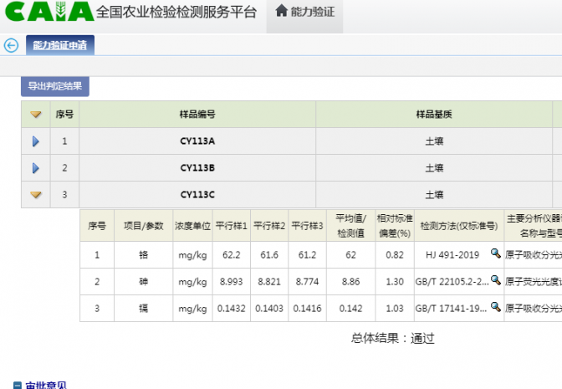Click the 平行样1 column header
562x389 pixels.
pos(231,226)
